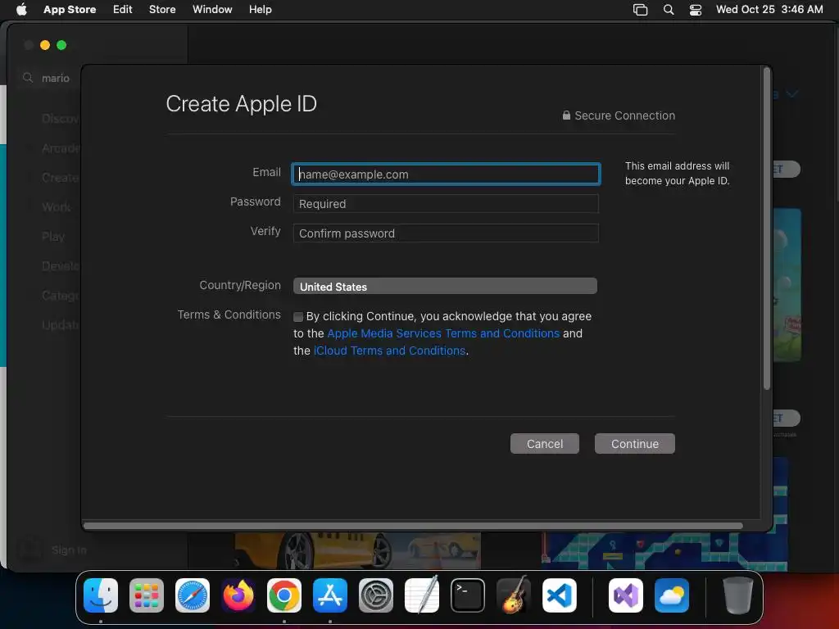Click the green zoom window button
This screenshot has height=629, width=839.
61,45
